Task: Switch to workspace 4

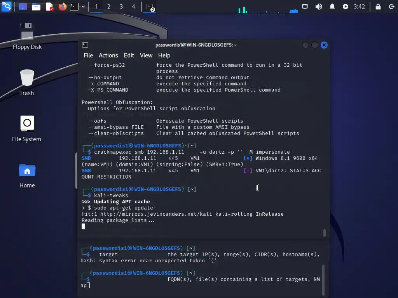Action: point(134,7)
